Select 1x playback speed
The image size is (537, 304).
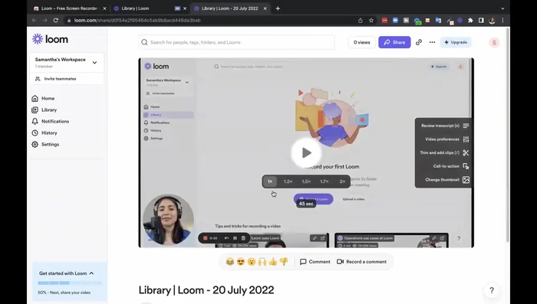click(270, 181)
